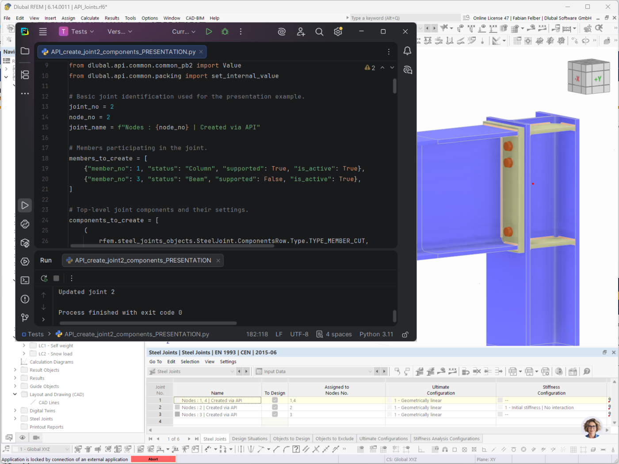Open PyCharm Python Console tool window
This screenshot has height=464, width=619.
click(25, 224)
